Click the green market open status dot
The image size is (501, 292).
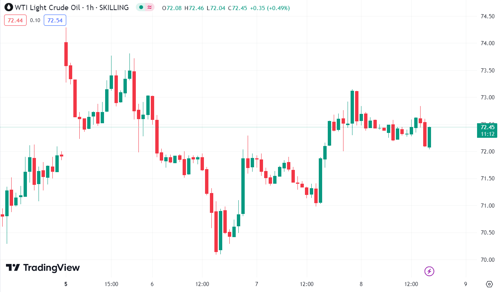click(140, 7)
